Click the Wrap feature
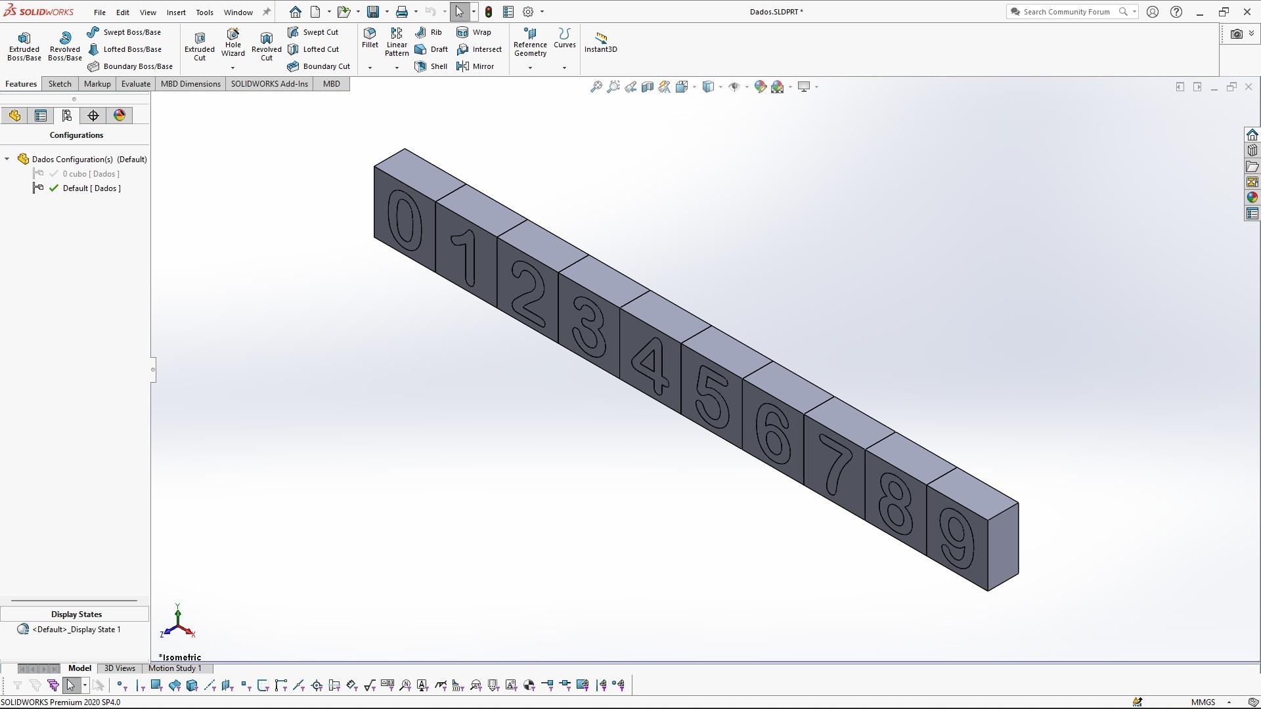 (474, 32)
